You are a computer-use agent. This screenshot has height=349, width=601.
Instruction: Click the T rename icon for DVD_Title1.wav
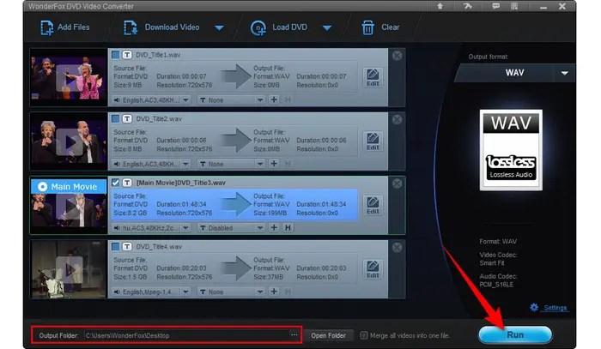[127, 55]
